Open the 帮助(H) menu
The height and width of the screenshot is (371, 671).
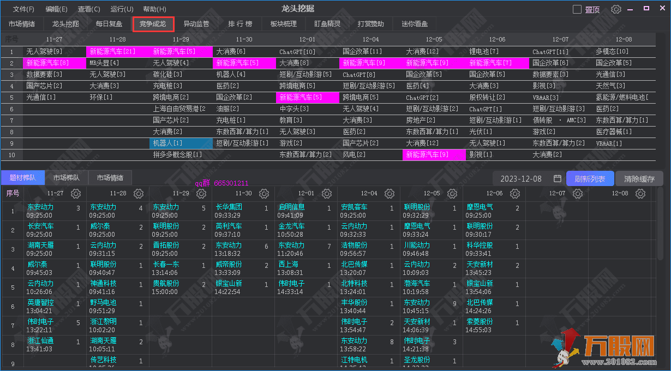(154, 9)
